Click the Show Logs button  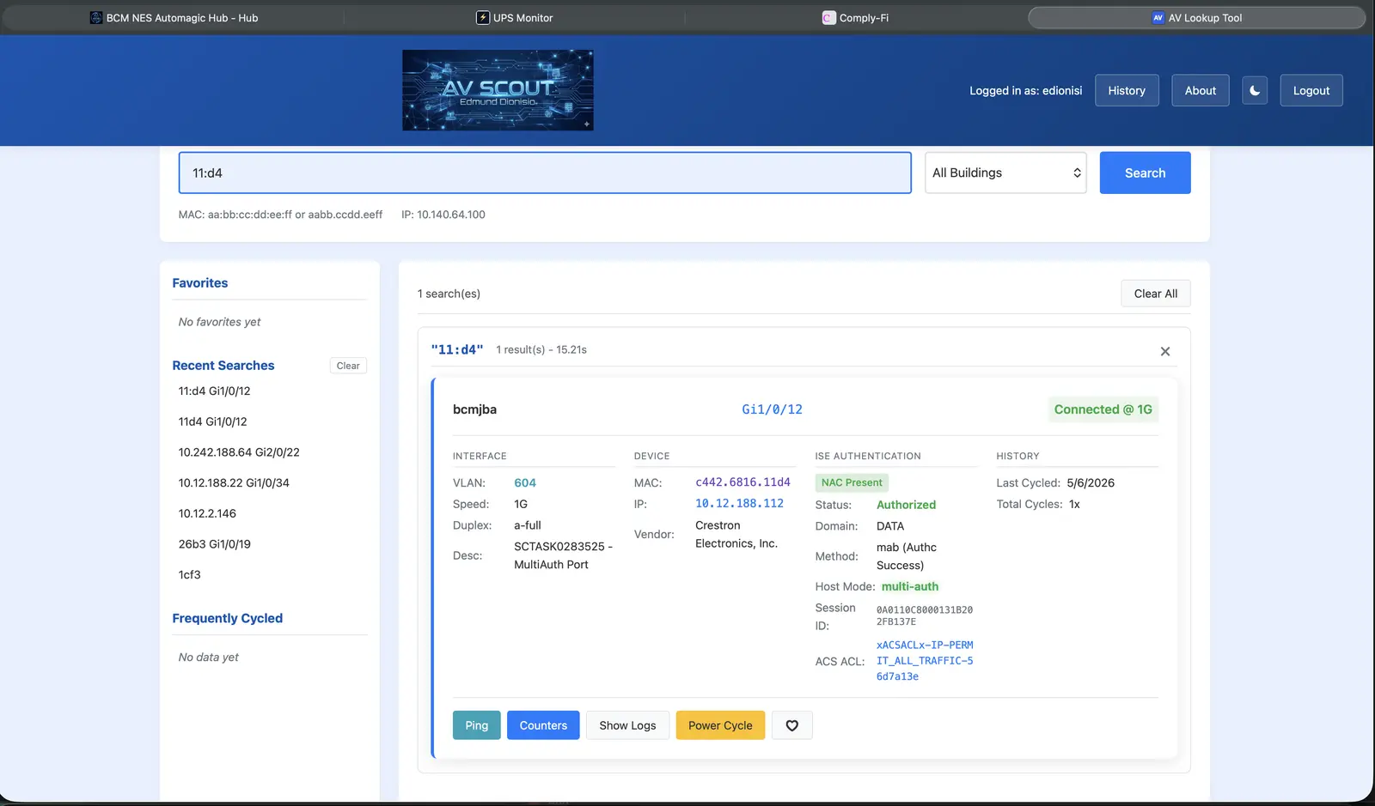click(627, 725)
